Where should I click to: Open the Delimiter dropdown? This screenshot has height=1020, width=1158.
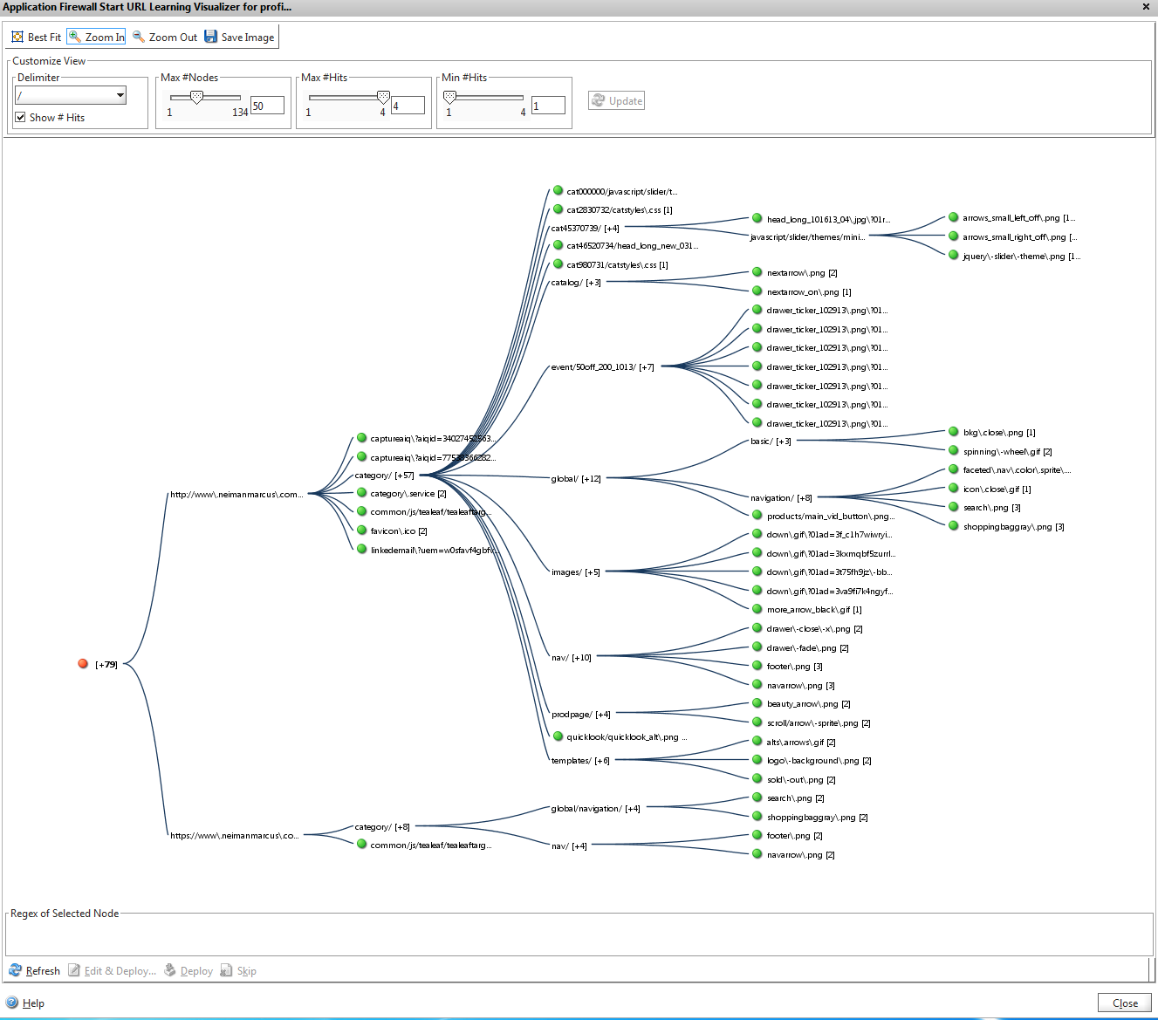click(120, 95)
